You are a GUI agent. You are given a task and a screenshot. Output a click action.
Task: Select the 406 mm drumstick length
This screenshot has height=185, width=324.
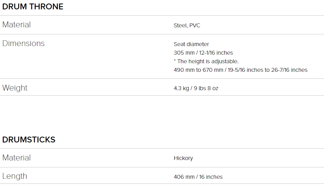click(184, 177)
